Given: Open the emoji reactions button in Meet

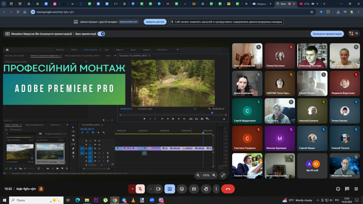Looking at the screenshot, I should point(182,189).
